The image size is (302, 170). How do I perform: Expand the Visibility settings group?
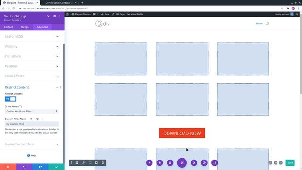tap(32, 46)
